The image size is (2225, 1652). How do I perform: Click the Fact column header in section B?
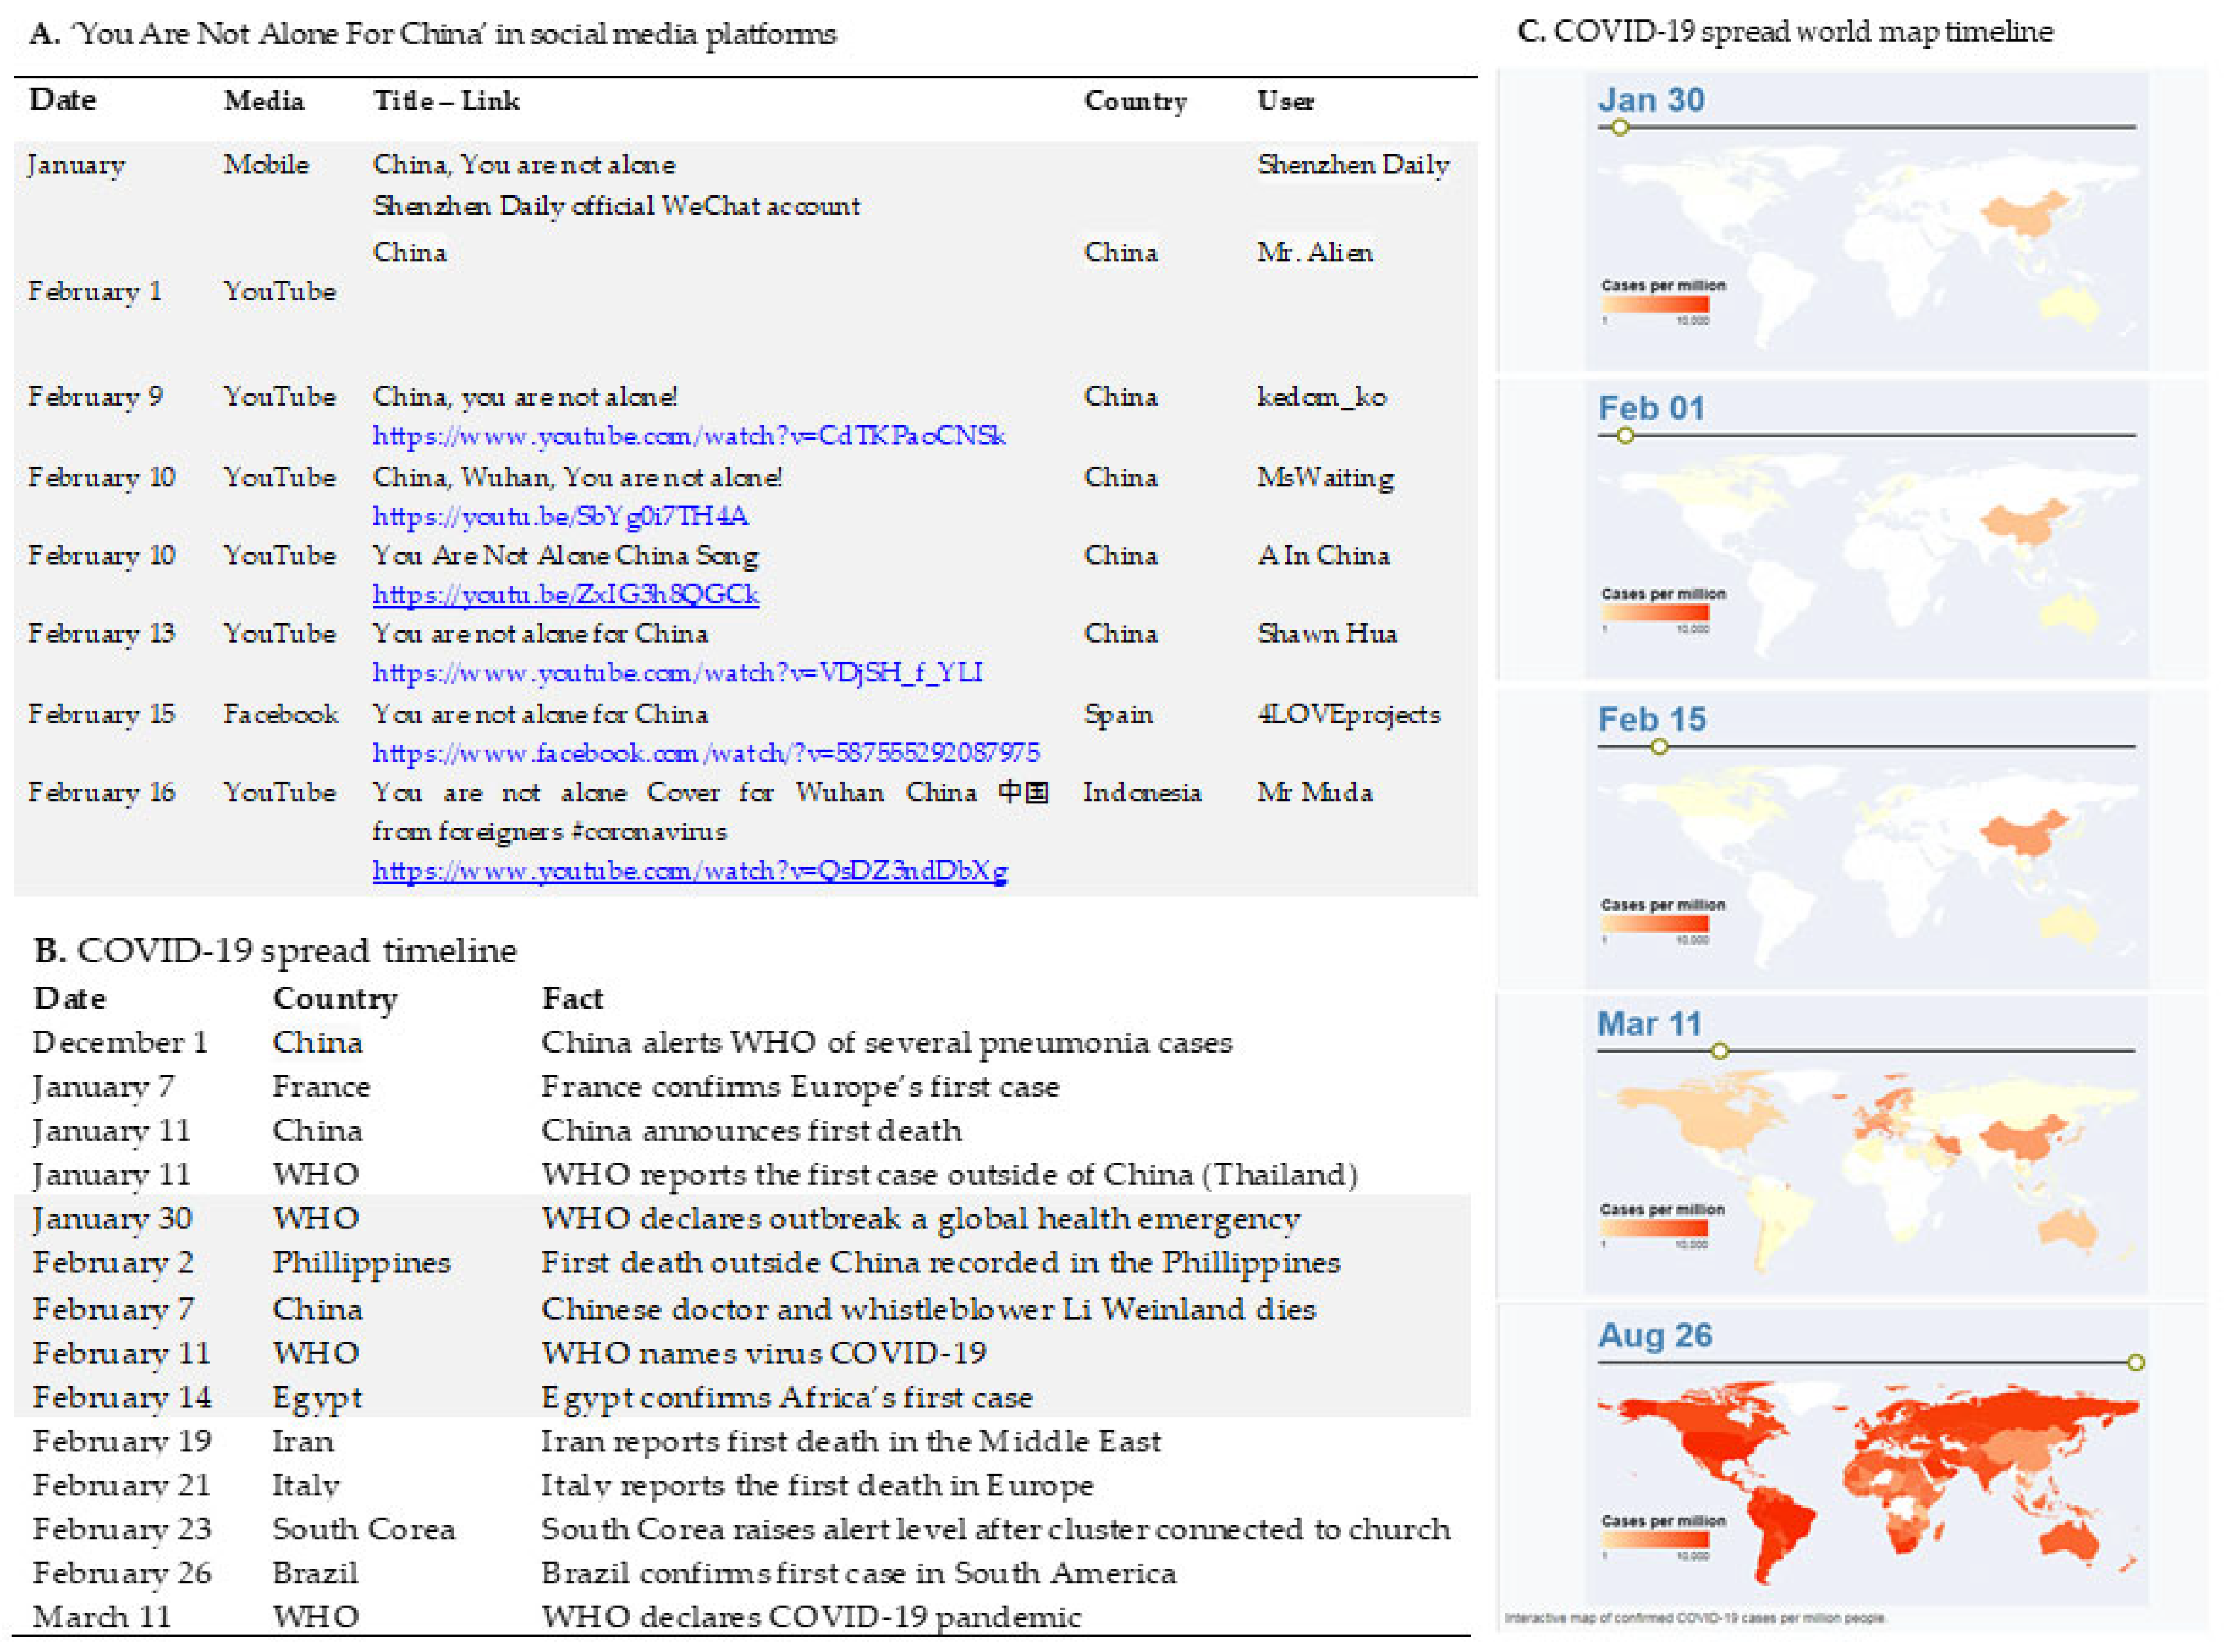pyautogui.click(x=572, y=998)
